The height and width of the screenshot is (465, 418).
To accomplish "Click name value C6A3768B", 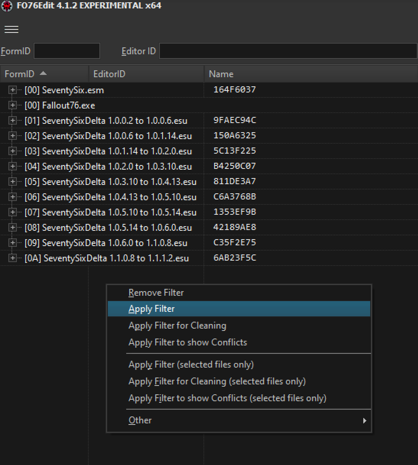I will coord(234,196).
